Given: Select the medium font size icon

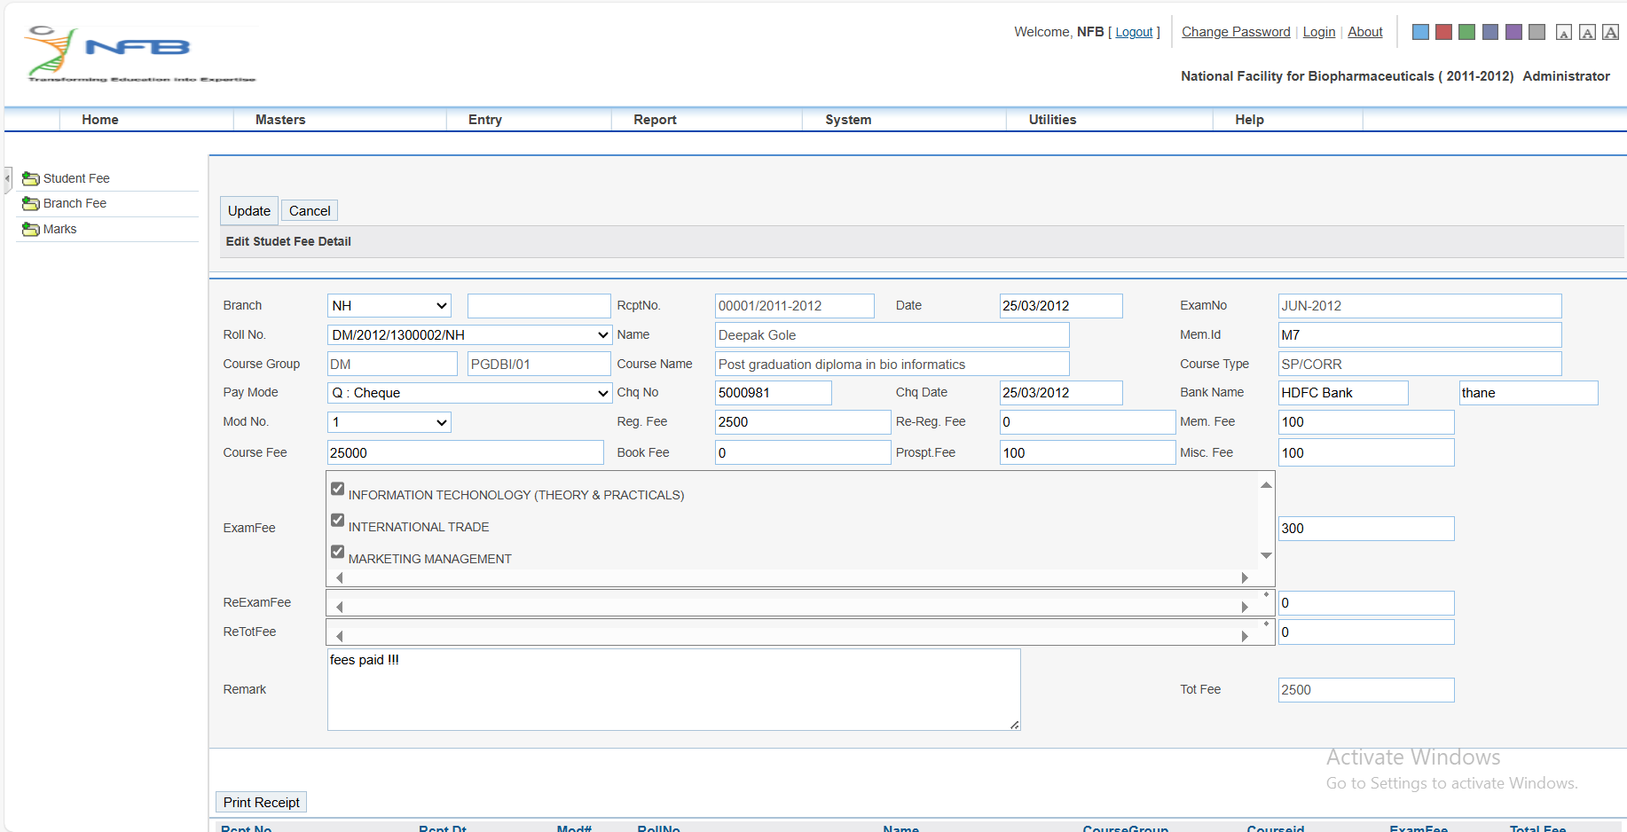Looking at the screenshot, I should coord(1587,33).
